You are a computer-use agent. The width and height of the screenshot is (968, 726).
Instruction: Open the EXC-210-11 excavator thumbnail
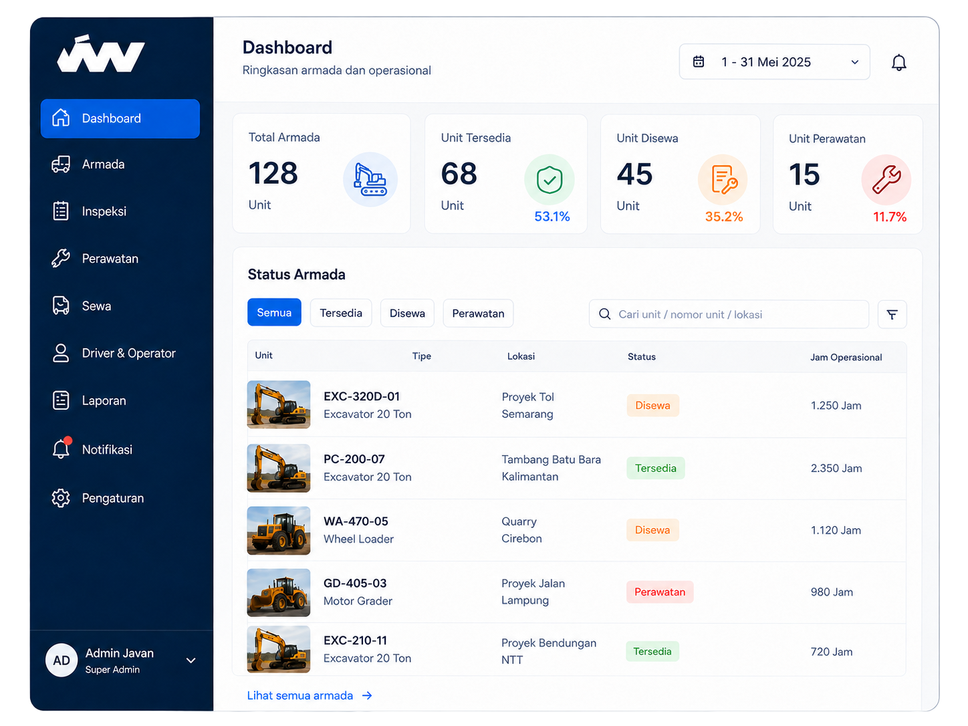pos(279,649)
